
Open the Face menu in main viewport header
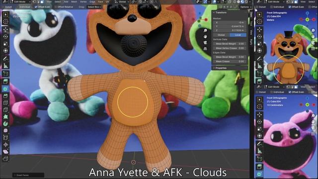point(100,1)
